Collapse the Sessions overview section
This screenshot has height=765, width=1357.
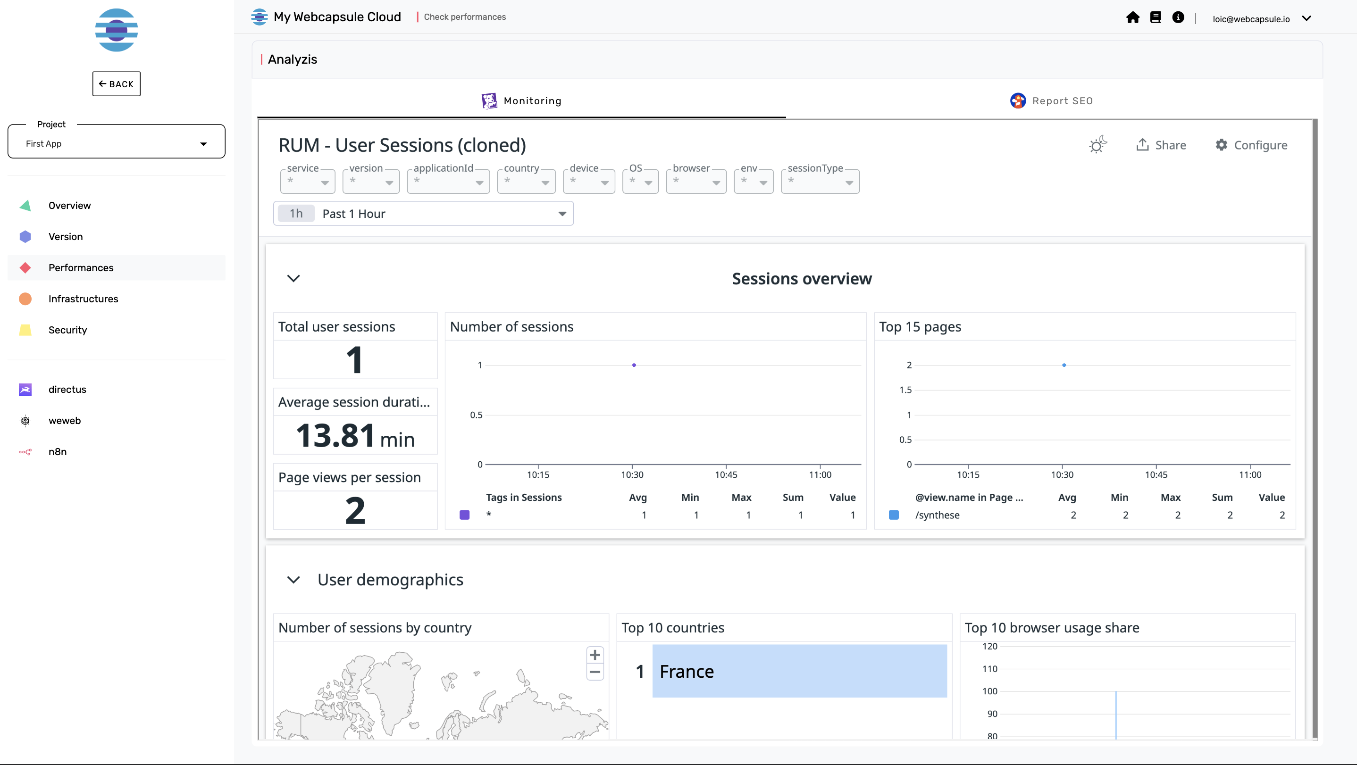pos(293,278)
